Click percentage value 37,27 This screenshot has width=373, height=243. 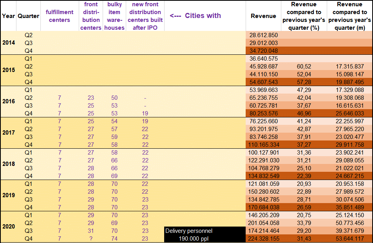coord(304,145)
